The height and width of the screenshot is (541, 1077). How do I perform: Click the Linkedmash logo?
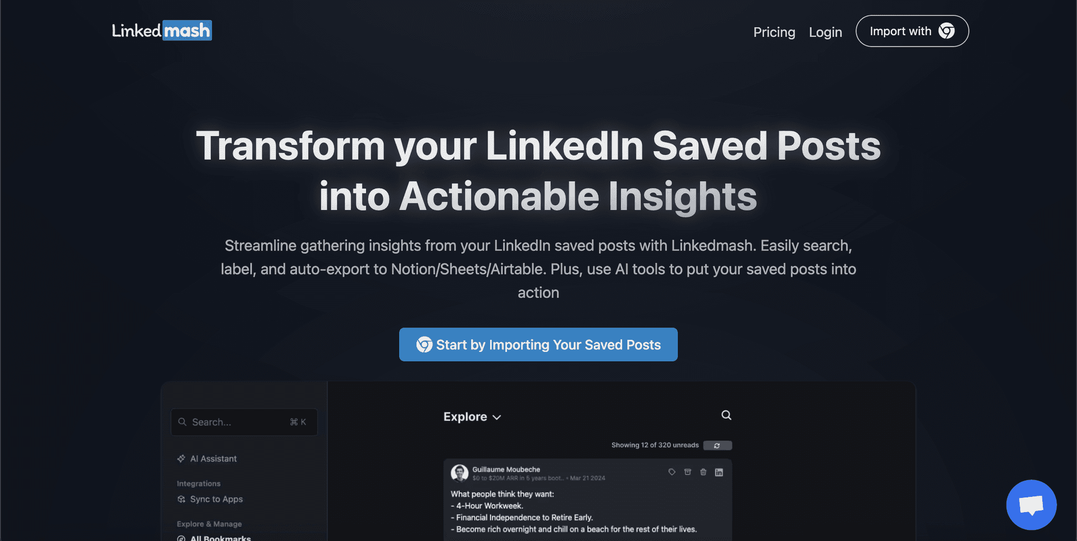tap(161, 30)
